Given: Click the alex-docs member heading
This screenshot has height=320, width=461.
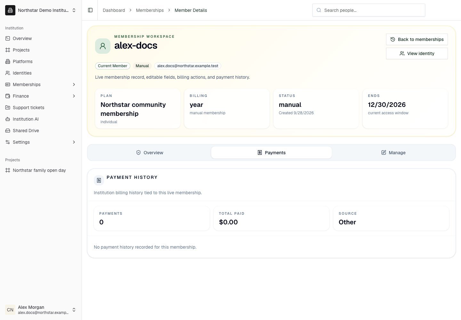Looking at the screenshot, I should pyautogui.click(x=136, y=45).
